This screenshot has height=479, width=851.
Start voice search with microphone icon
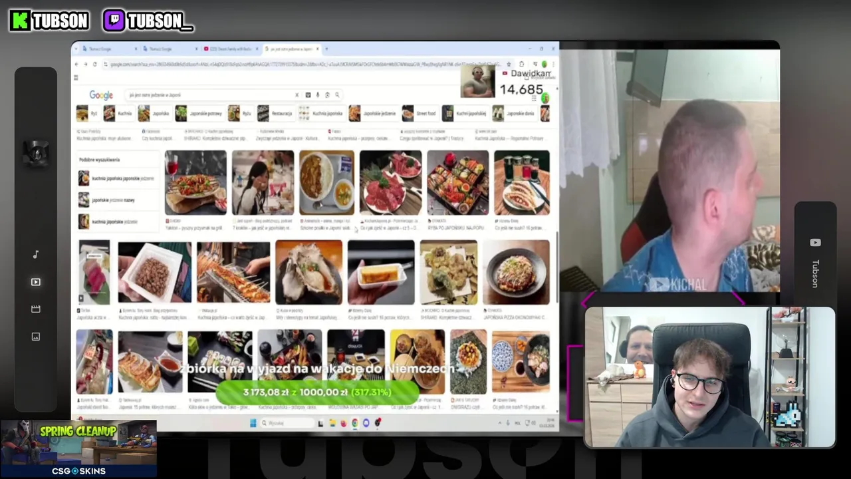coord(318,95)
